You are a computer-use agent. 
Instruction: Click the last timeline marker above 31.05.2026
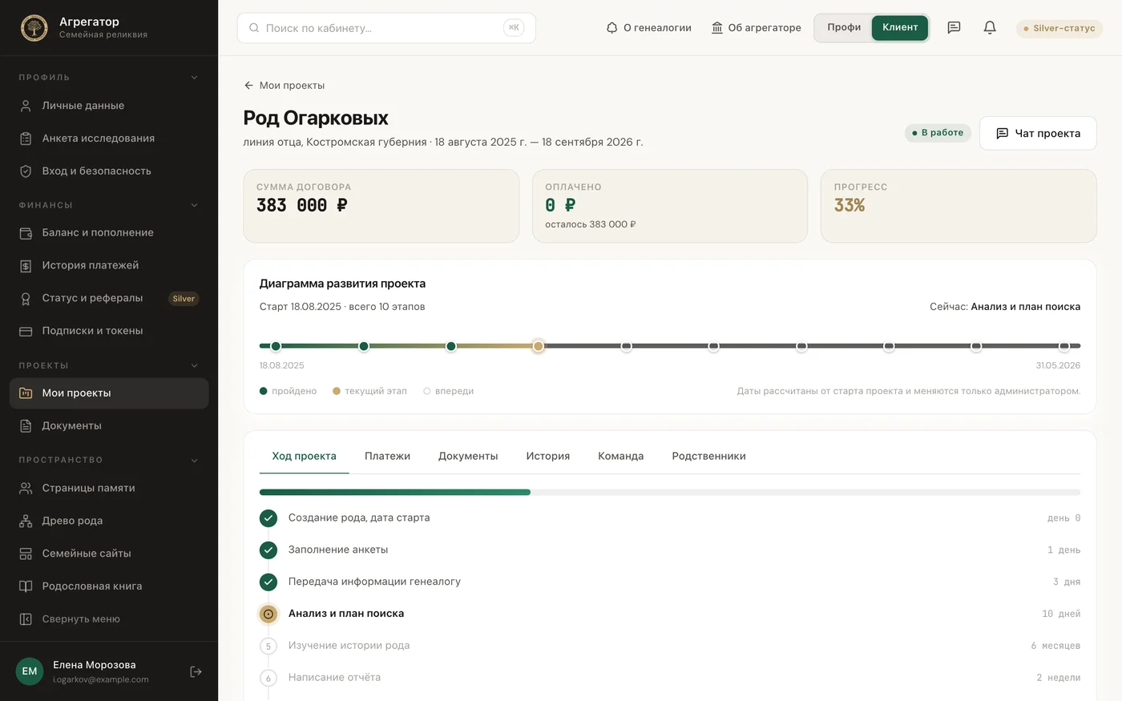[x=1063, y=346]
